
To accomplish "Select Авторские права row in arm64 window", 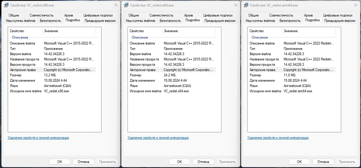I will coord(292,70).
